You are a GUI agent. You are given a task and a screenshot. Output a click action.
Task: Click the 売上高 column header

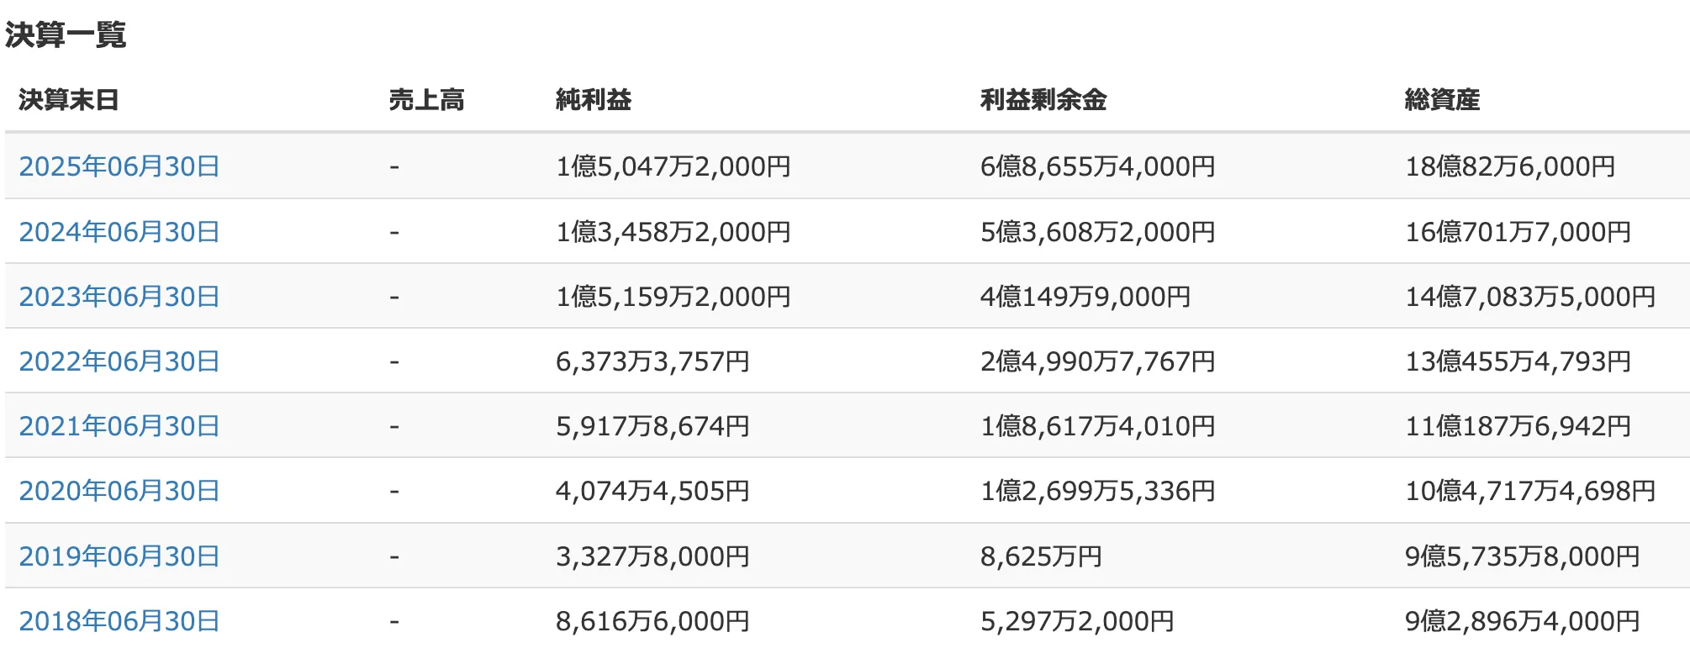click(426, 100)
